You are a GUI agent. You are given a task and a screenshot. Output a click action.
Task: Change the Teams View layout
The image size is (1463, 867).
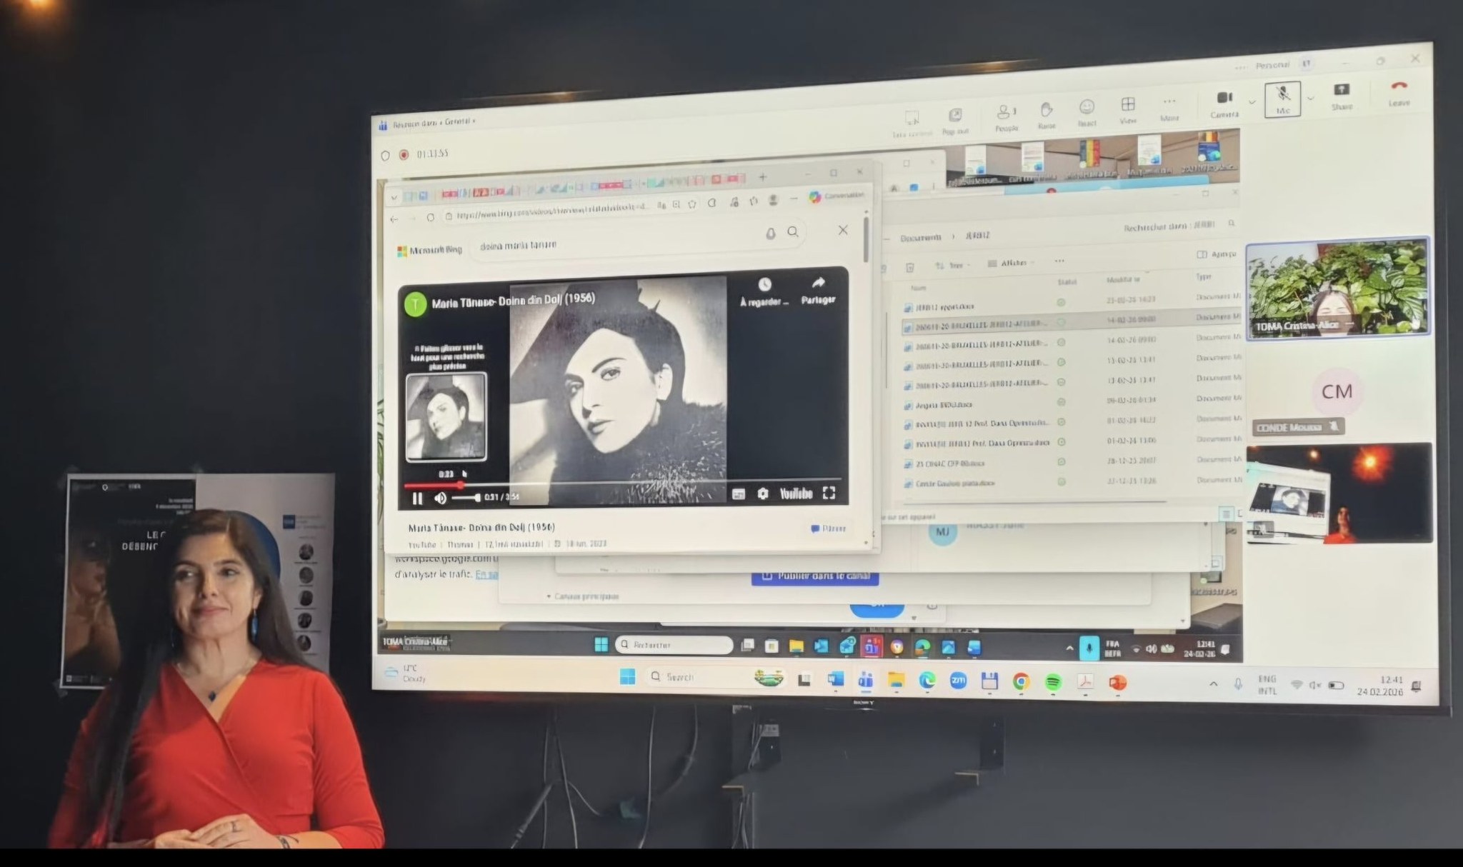click(x=1128, y=105)
